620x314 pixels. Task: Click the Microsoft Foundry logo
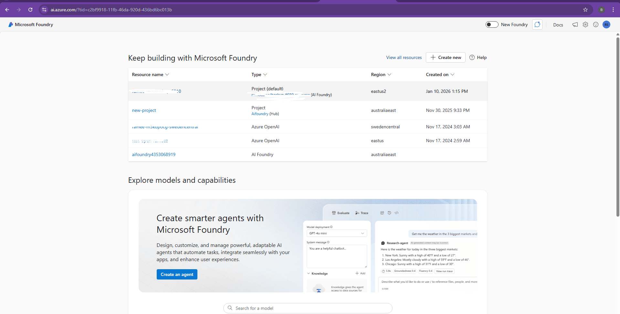click(x=11, y=25)
